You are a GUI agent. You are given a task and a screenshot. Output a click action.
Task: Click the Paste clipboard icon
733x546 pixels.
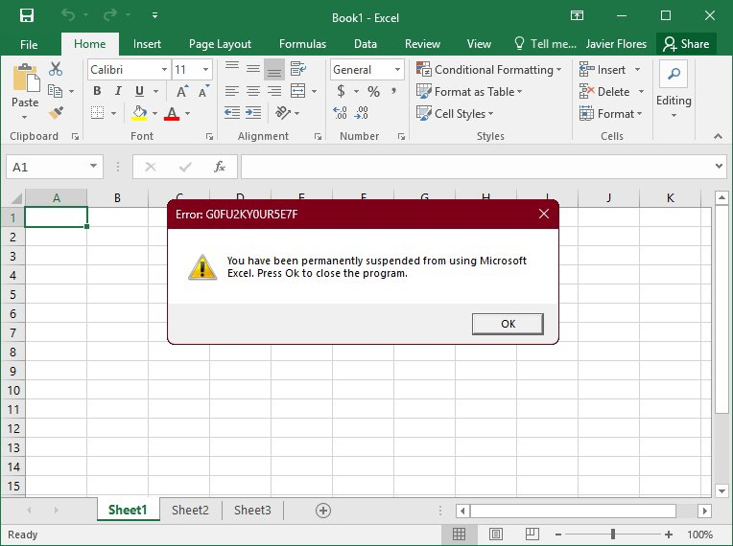click(x=26, y=78)
